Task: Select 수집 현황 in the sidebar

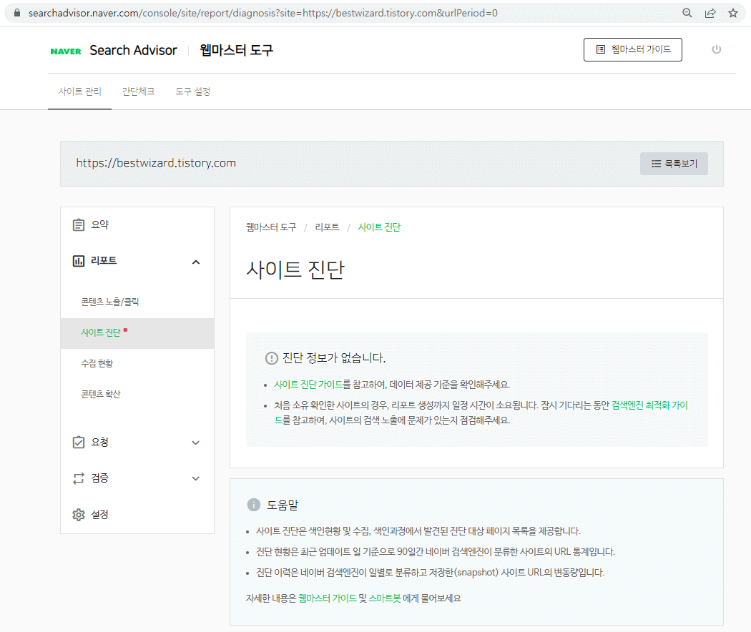Action: (99, 362)
